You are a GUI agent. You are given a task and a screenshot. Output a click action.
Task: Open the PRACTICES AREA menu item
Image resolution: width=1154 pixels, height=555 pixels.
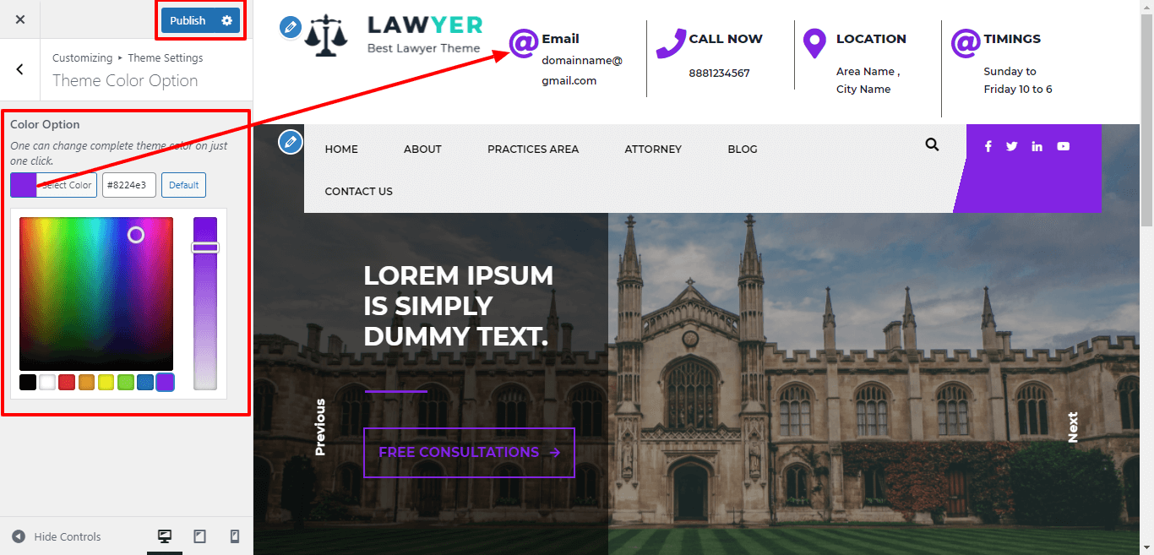coord(533,149)
